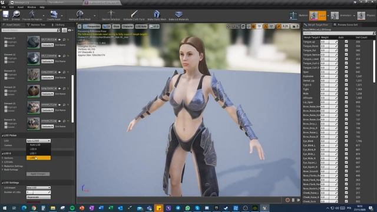Browse to Element 21 material magnifier icon

pos(64,39)
